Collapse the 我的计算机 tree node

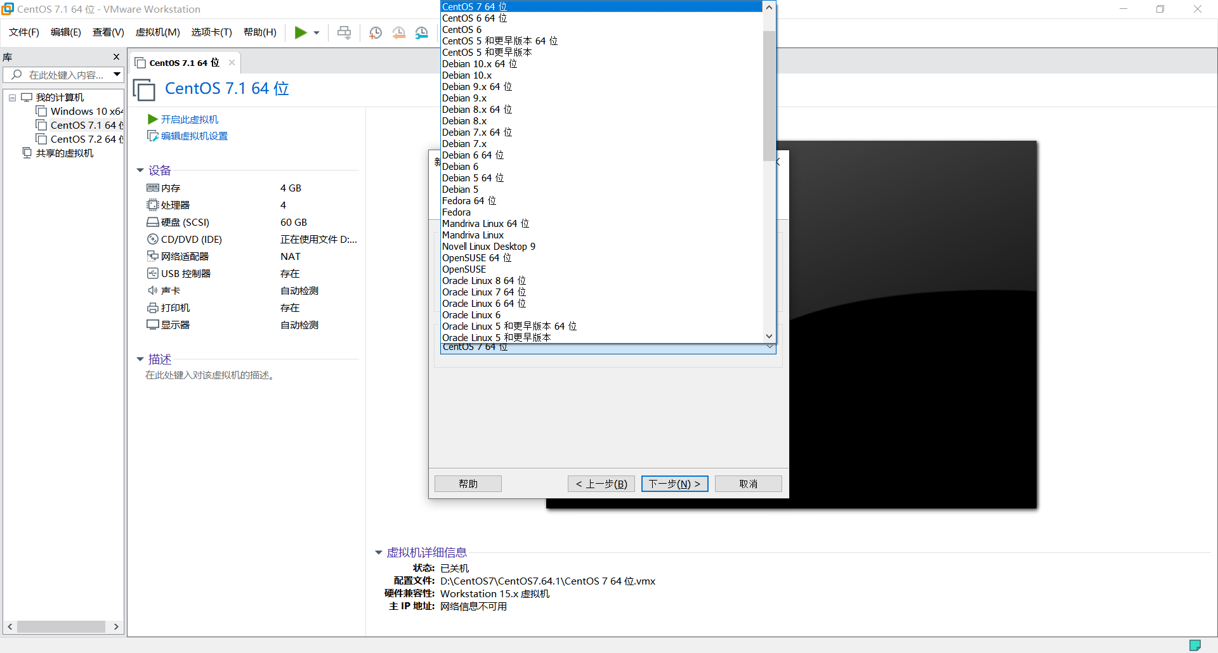[12, 98]
